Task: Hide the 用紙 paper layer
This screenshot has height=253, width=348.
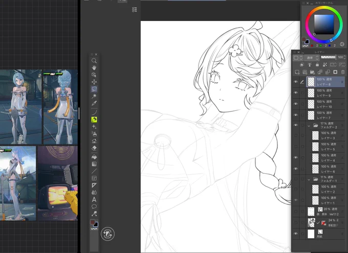Action: coord(296,234)
